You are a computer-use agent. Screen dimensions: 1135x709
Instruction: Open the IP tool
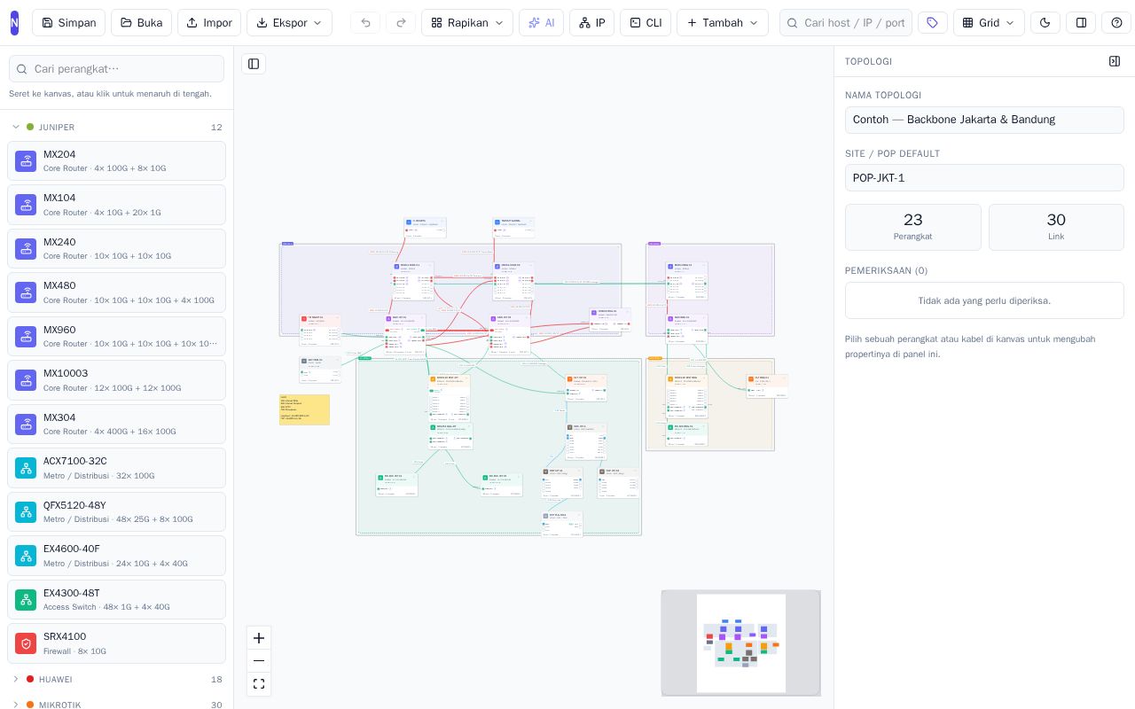(x=591, y=23)
